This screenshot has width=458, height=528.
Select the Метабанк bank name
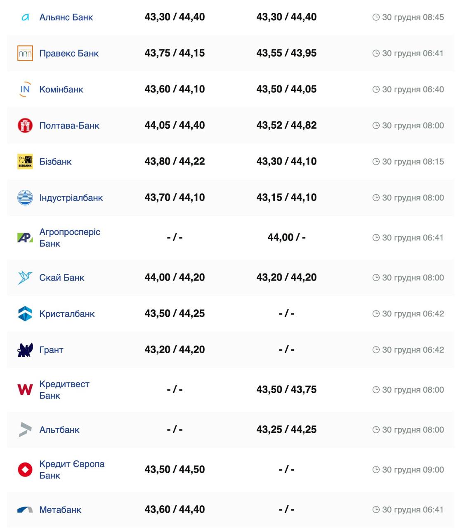click(60, 510)
